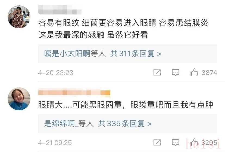Screen dimensions: 225x152
Task: Like the comment with 3874 likes
Action: click(194, 72)
